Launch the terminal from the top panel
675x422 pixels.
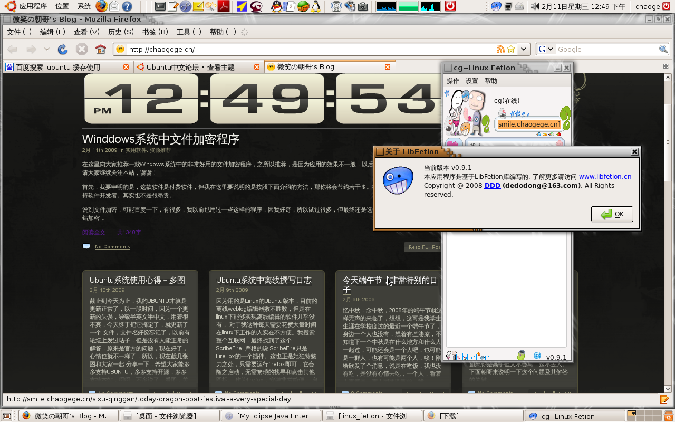(160, 6)
